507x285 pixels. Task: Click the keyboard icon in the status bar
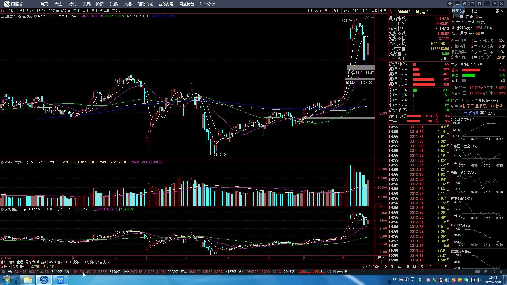pos(477,272)
